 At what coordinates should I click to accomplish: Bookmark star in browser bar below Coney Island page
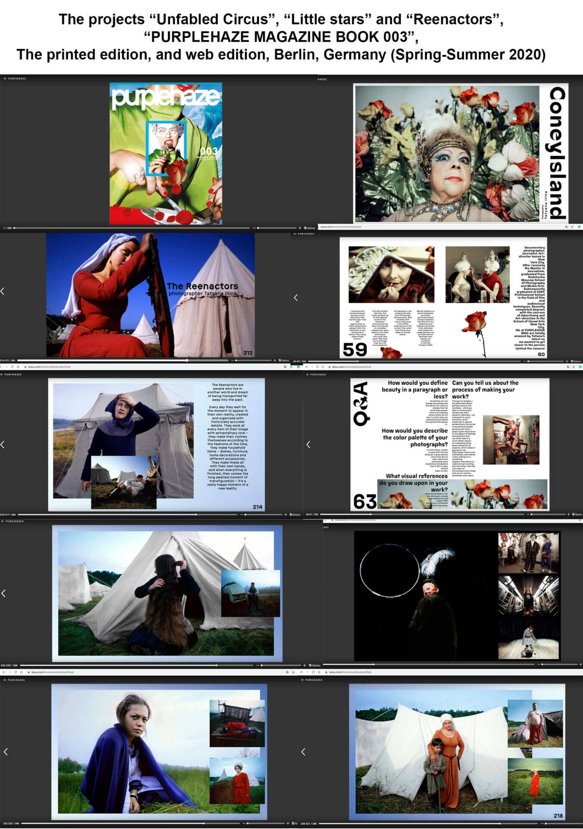click(x=572, y=226)
